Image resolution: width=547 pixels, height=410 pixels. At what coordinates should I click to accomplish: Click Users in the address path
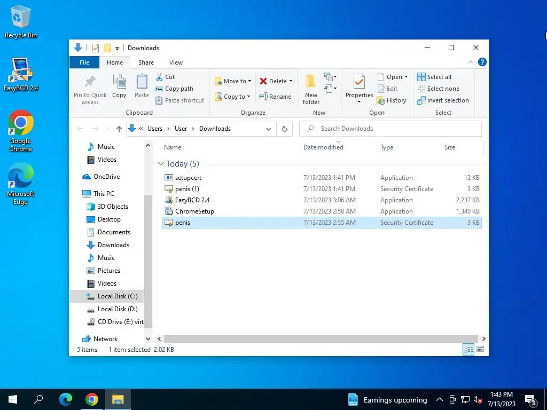(155, 129)
